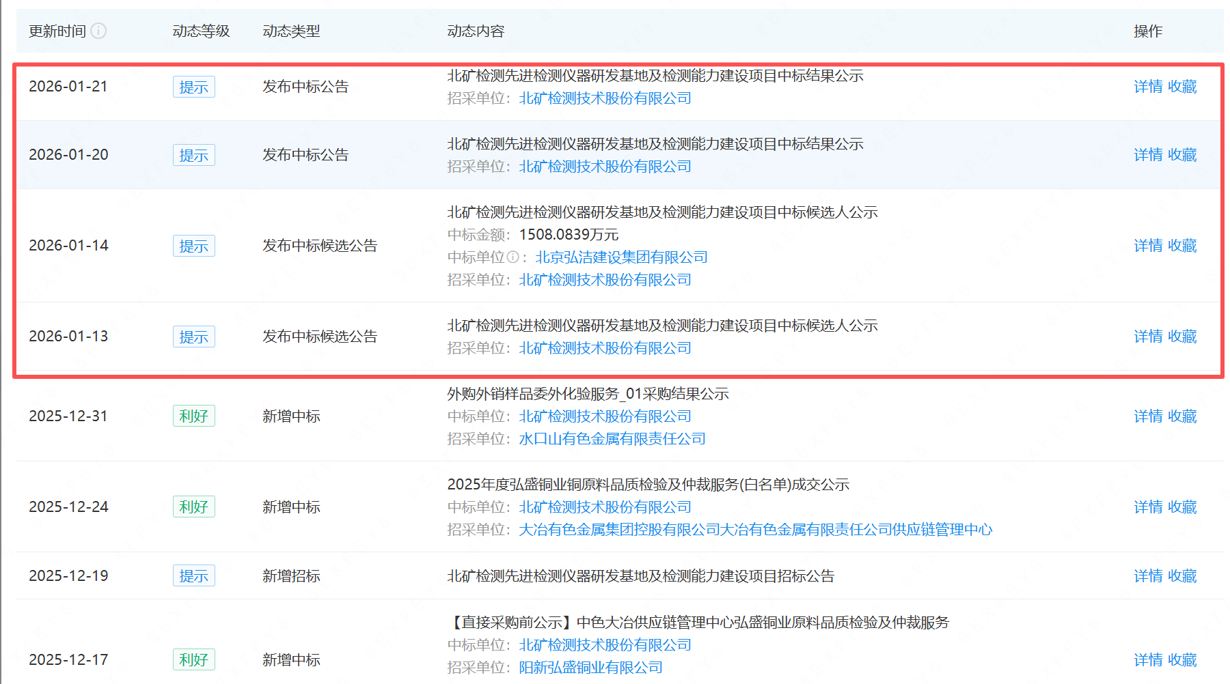
Task: Click 发布中标候选公告 type in 2026-01-14 row
Action: point(320,246)
